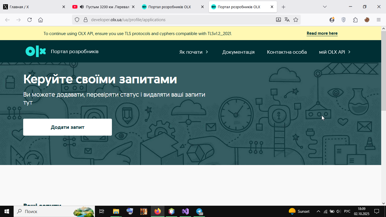Screen dimensions: 386x217
Task: Open the gray shield extension in toolbar
Action: coord(344,20)
